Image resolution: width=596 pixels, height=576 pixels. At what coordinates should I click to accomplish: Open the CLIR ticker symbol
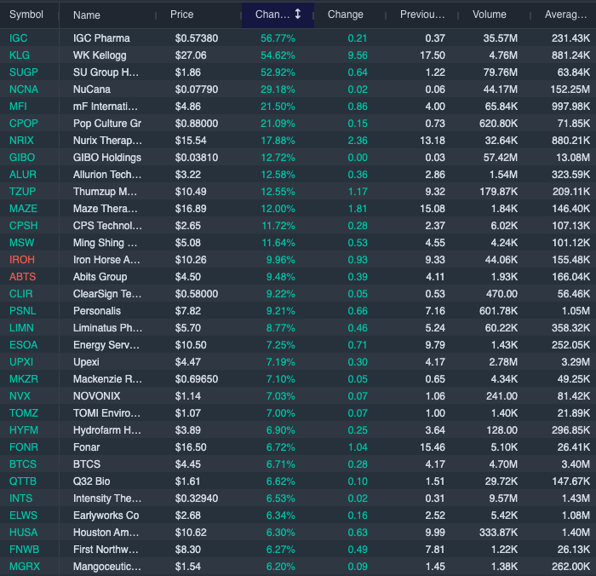21,294
